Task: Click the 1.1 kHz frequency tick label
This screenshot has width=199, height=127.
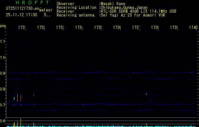Action: tap(3, 42)
